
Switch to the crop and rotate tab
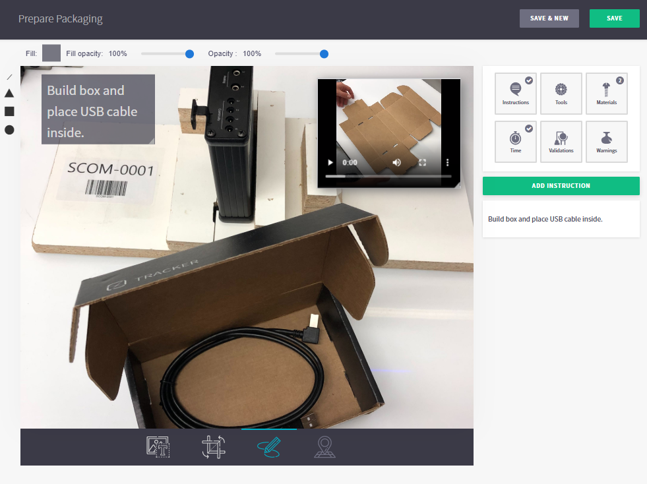[x=213, y=446]
